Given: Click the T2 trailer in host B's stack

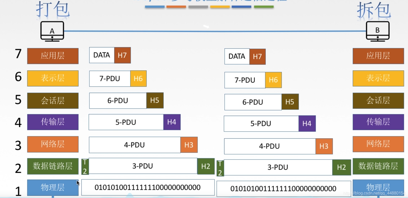Looking at the screenshot, I should (220, 168).
